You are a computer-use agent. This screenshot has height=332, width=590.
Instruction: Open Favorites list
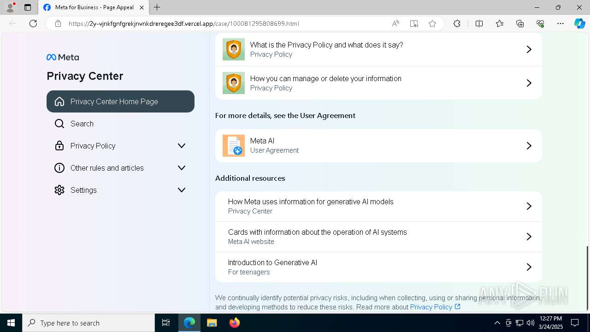click(500, 24)
